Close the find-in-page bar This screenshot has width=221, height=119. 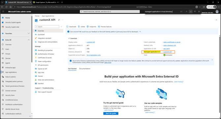(x=199, y=12)
